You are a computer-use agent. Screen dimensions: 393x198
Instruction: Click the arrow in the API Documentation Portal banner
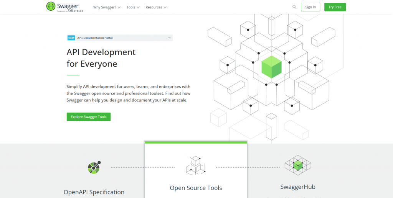(x=169, y=38)
